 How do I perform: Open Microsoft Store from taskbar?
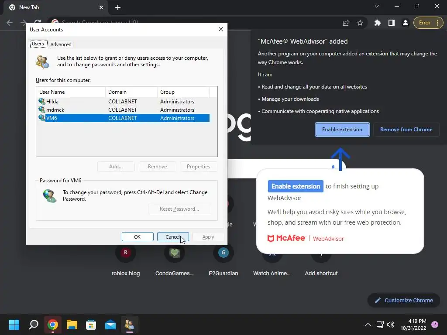91,325
